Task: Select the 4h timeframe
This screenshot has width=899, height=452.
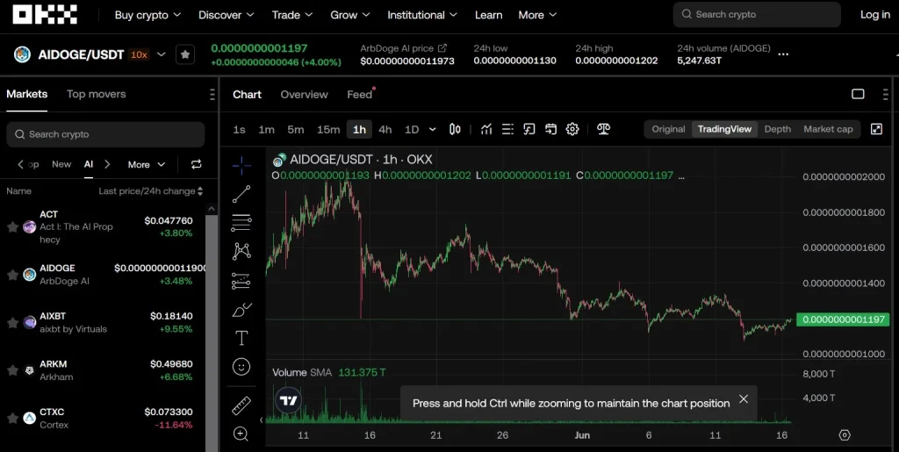Action: pyautogui.click(x=385, y=130)
